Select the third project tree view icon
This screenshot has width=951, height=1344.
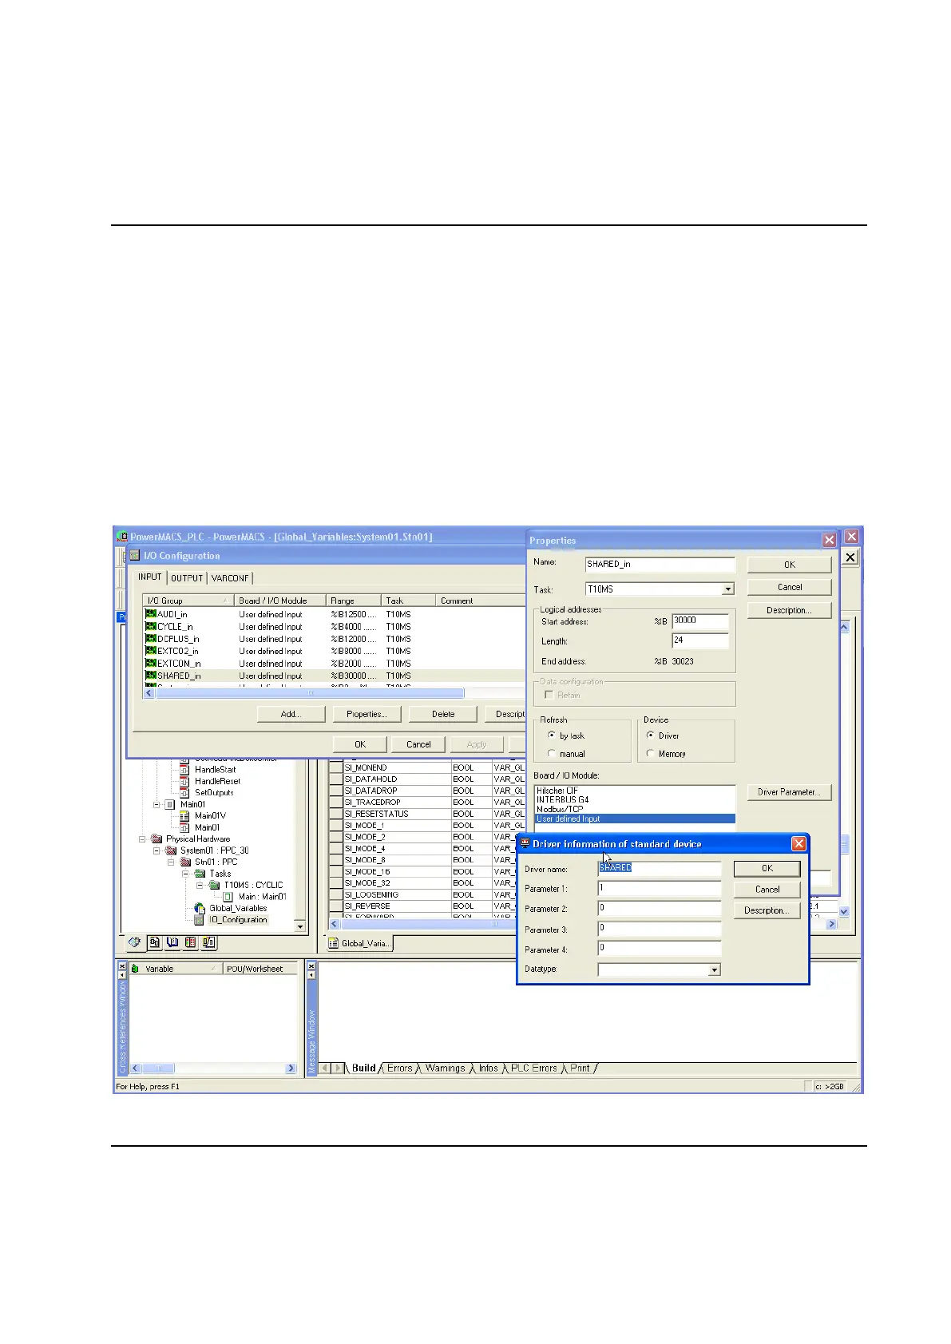pyautogui.click(x=172, y=942)
